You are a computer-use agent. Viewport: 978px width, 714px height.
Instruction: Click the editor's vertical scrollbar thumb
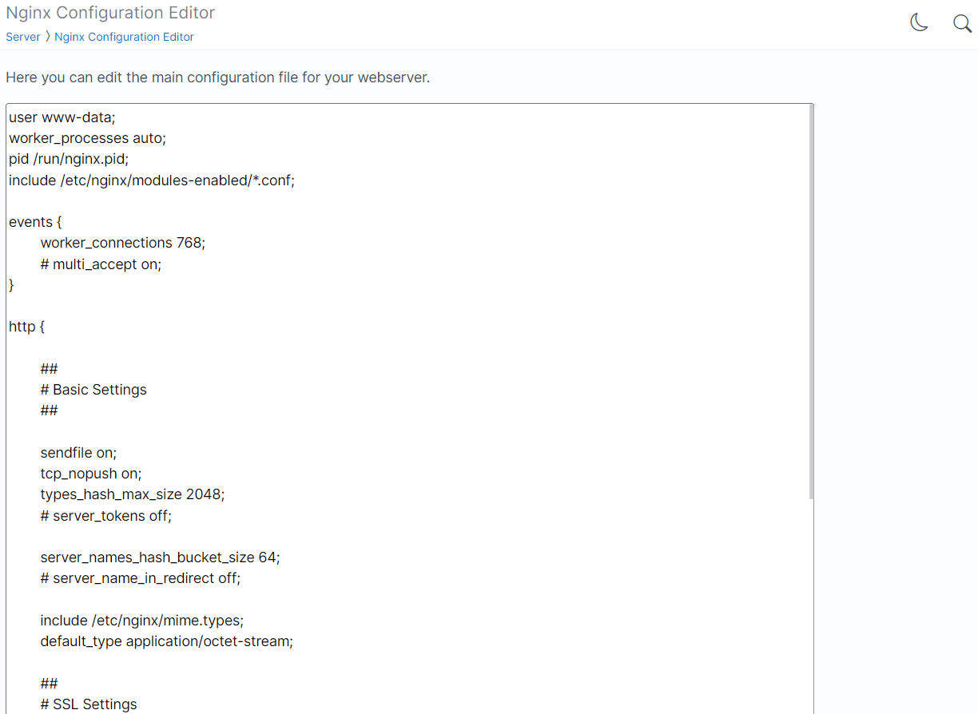pos(811,301)
